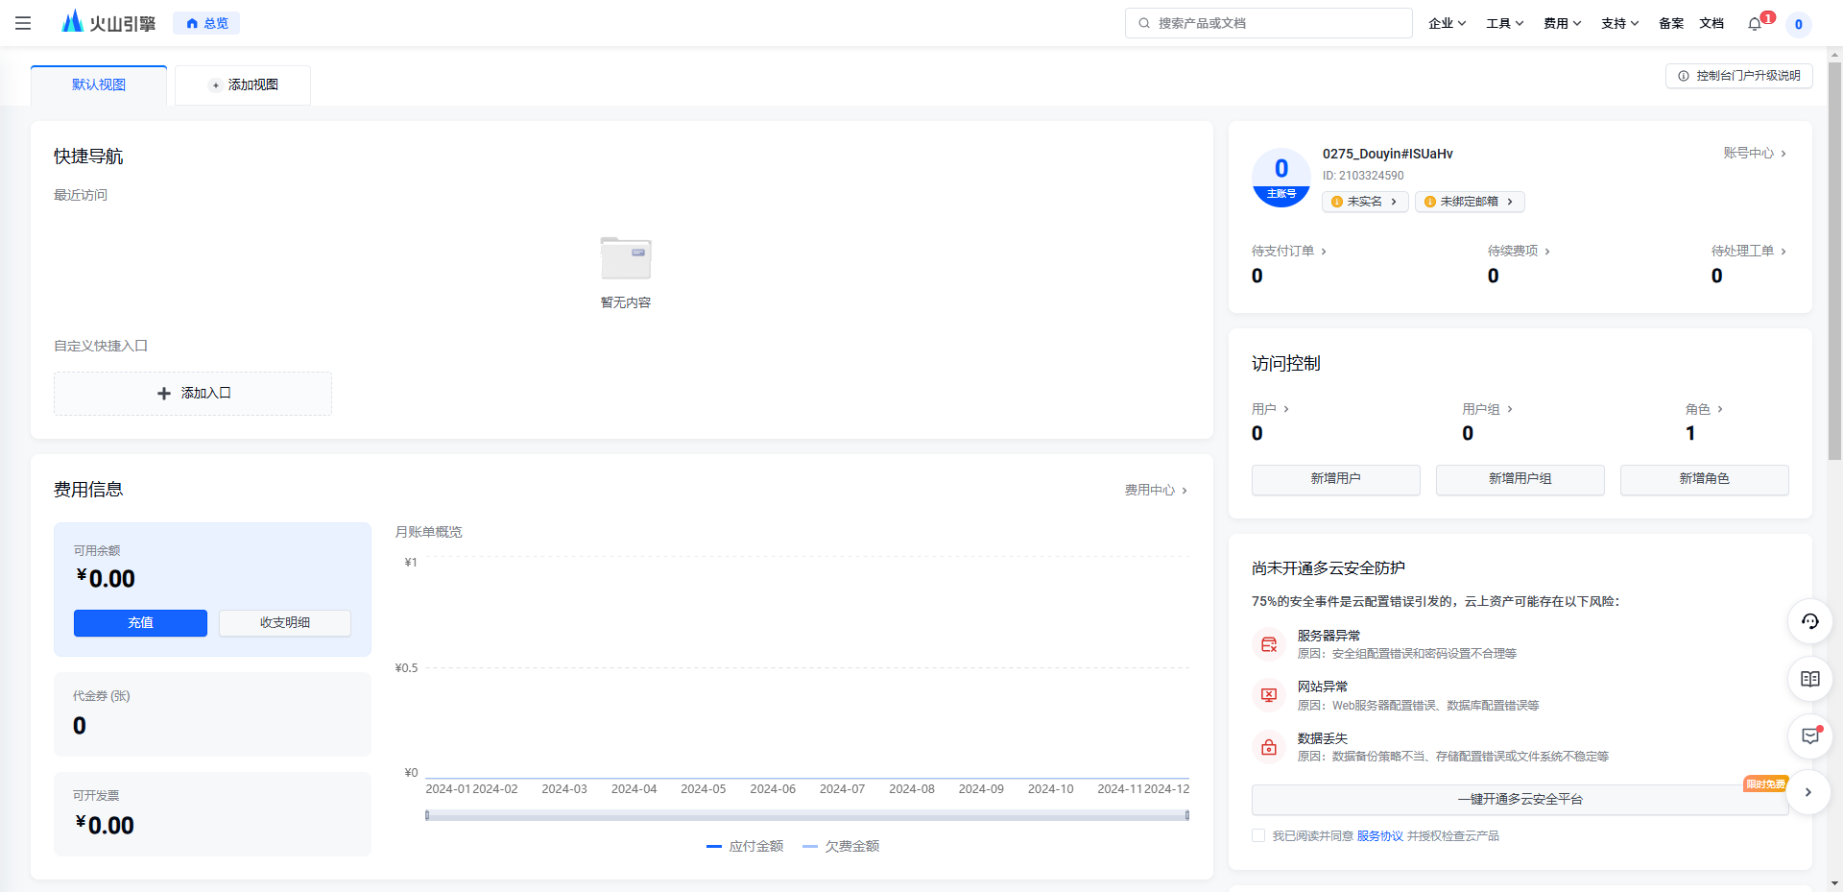Viewport: 1843px width, 892px height.
Task: Click the Volcano Engine logo
Action: (x=108, y=23)
